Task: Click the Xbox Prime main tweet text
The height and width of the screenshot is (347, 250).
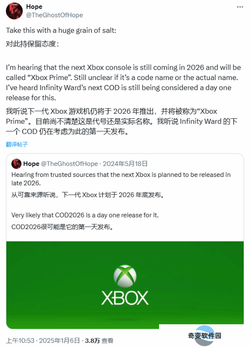Action: click(124, 83)
